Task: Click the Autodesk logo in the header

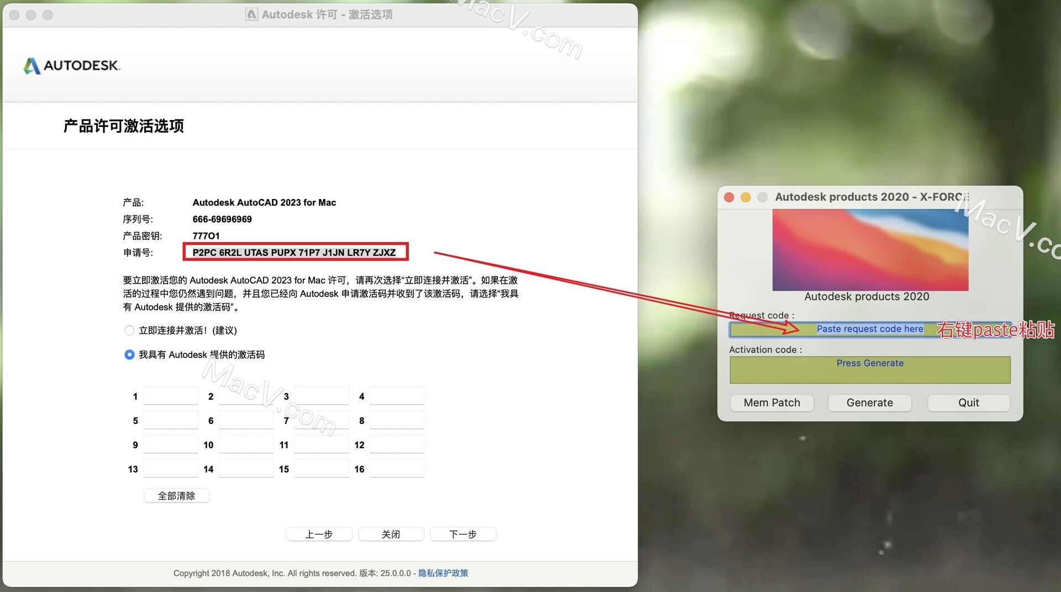Action: click(x=72, y=66)
